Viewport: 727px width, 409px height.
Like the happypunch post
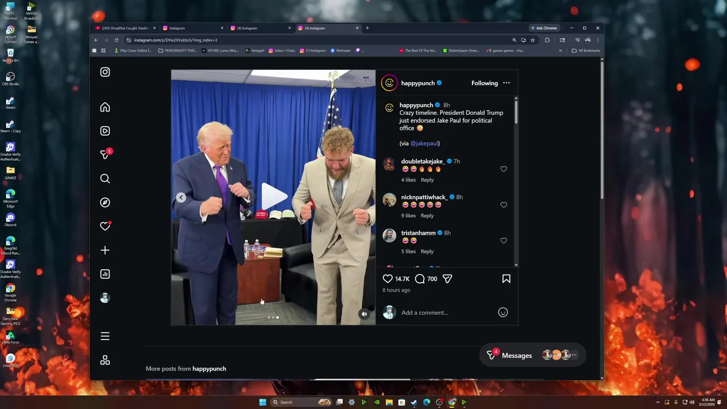(388, 279)
